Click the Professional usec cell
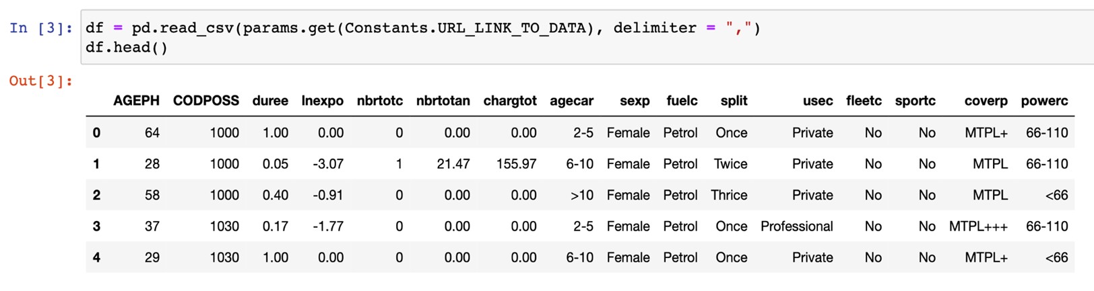 [797, 226]
